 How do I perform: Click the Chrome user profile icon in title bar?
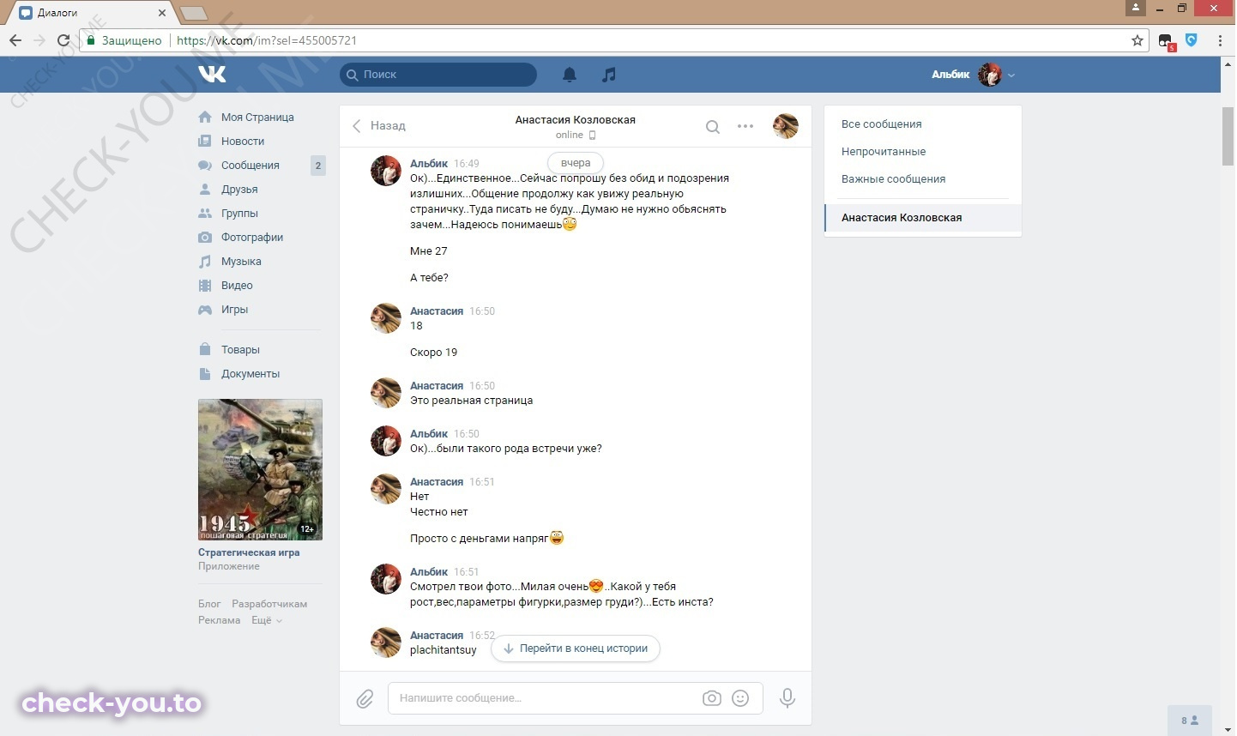click(1135, 8)
